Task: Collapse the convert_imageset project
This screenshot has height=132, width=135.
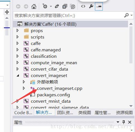Action: (18, 75)
